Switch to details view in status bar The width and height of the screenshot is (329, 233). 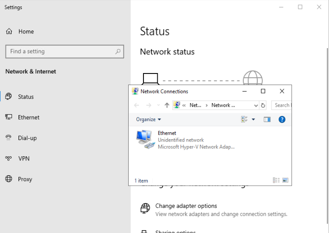pyautogui.click(x=276, y=180)
